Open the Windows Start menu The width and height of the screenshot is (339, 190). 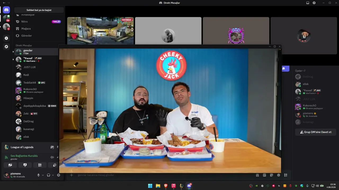click(150, 186)
